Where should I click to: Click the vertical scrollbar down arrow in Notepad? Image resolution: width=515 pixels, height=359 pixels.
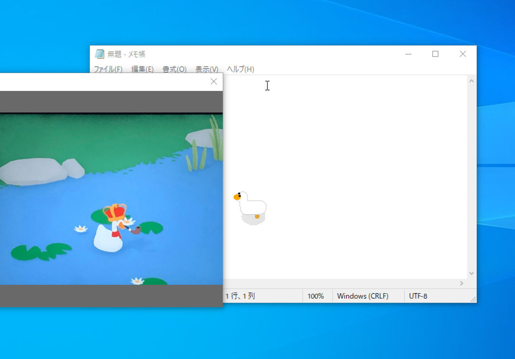pos(472,273)
